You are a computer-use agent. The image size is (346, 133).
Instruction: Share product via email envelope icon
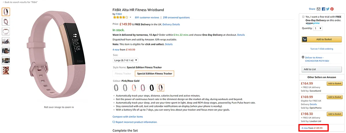[319, 9]
